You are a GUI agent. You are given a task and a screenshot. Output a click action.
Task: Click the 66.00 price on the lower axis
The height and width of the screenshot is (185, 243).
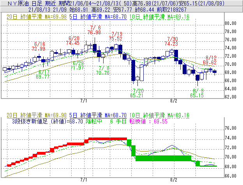231,176
